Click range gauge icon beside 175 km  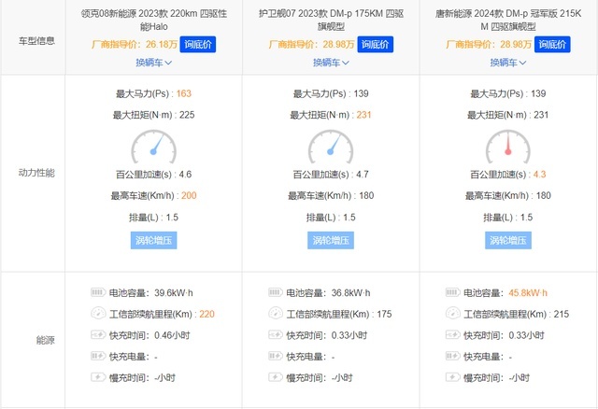(x=276, y=314)
